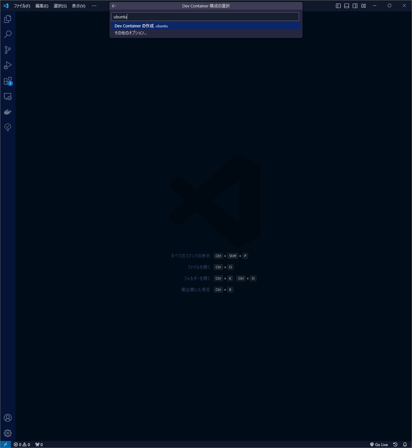Open the ファイル(F) menu
The height and width of the screenshot is (448, 412).
22,6
